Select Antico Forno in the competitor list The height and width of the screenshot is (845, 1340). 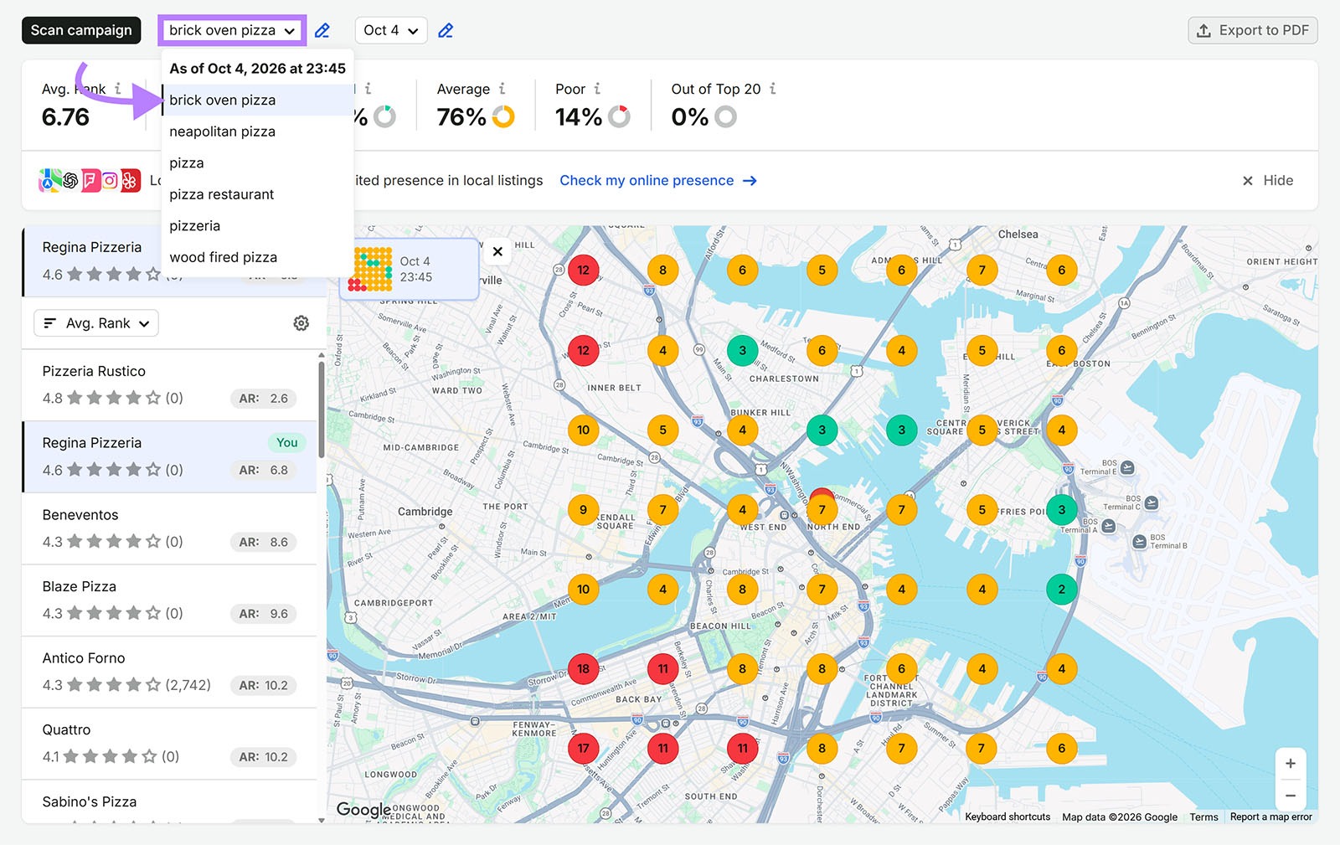coord(169,672)
